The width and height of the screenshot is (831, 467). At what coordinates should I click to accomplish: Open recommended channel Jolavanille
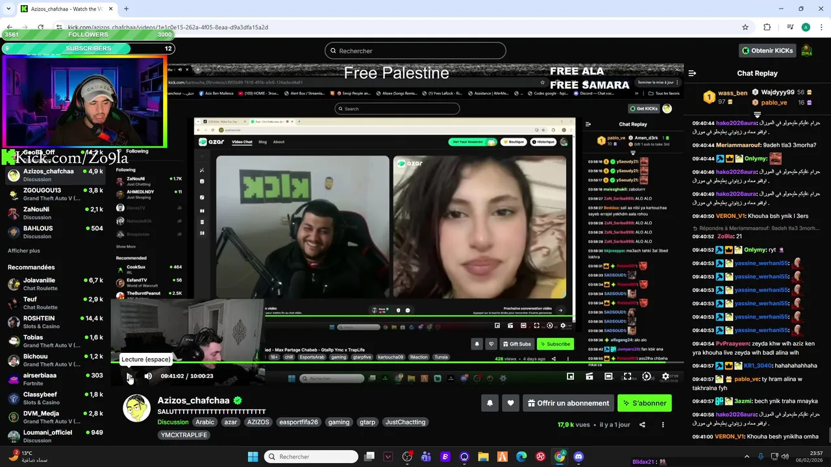[55, 284]
